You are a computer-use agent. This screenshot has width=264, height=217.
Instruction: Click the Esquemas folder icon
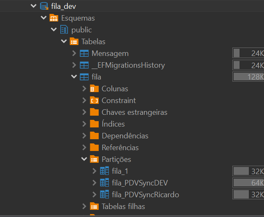tap(54, 18)
